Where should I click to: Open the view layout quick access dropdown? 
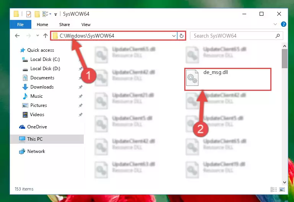pyautogui.click(x=47, y=14)
